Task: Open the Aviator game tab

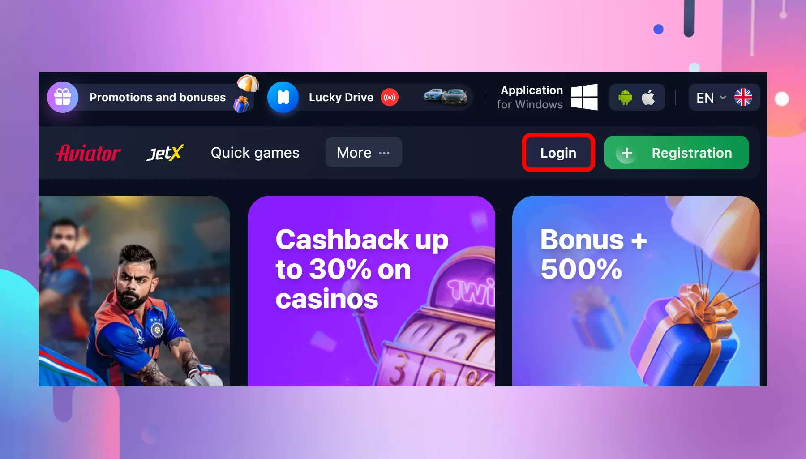Action: click(x=88, y=153)
